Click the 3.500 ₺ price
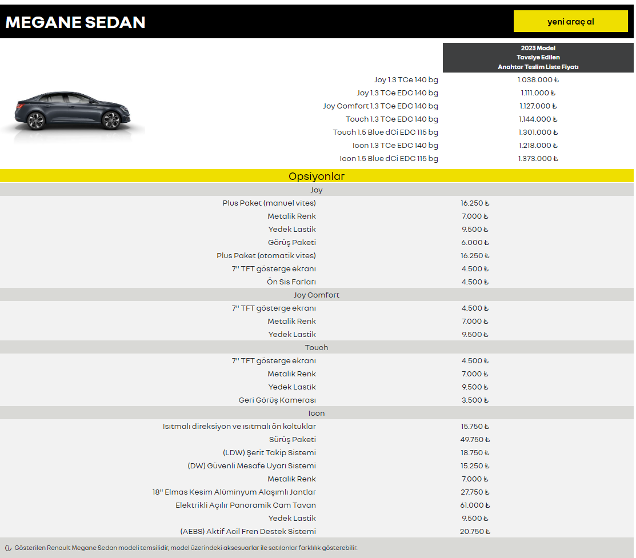Viewport: 636px width, 558px height. coord(475,400)
